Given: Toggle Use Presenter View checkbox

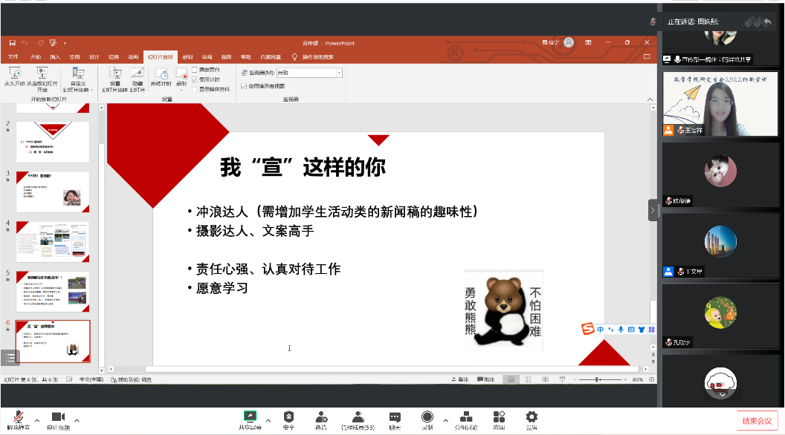Looking at the screenshot, I should pyautogui.click(x=245, y=86).
